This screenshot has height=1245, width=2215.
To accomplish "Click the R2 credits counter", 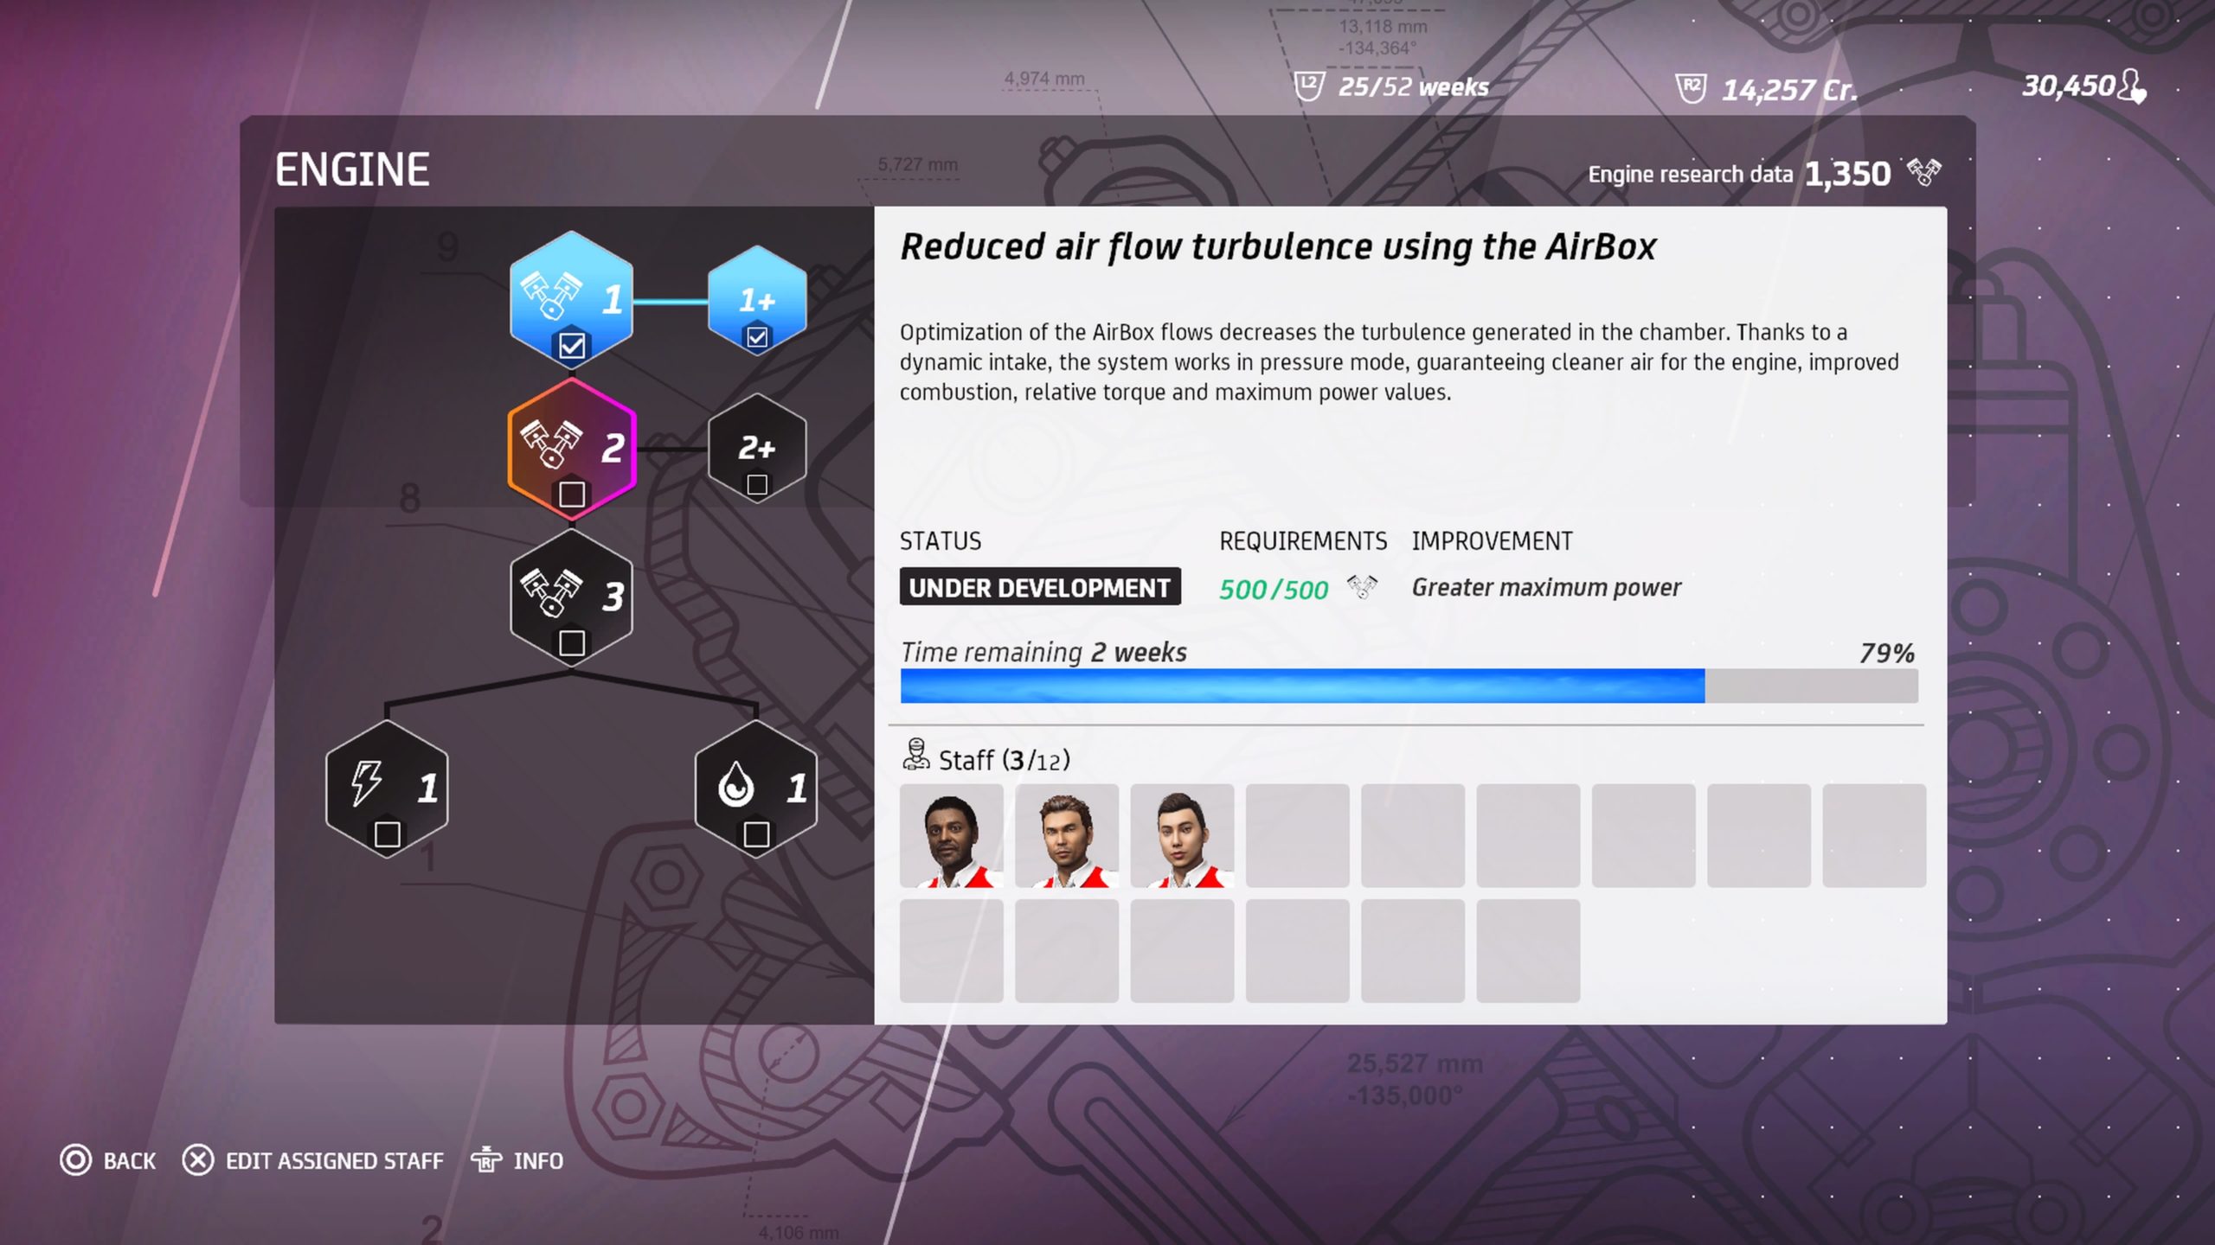I will (1767, 89).
